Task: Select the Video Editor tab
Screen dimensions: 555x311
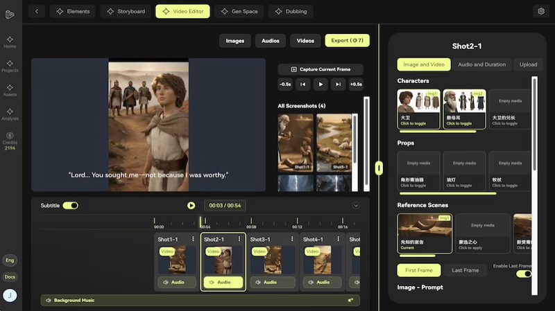Action: point(182,11)
